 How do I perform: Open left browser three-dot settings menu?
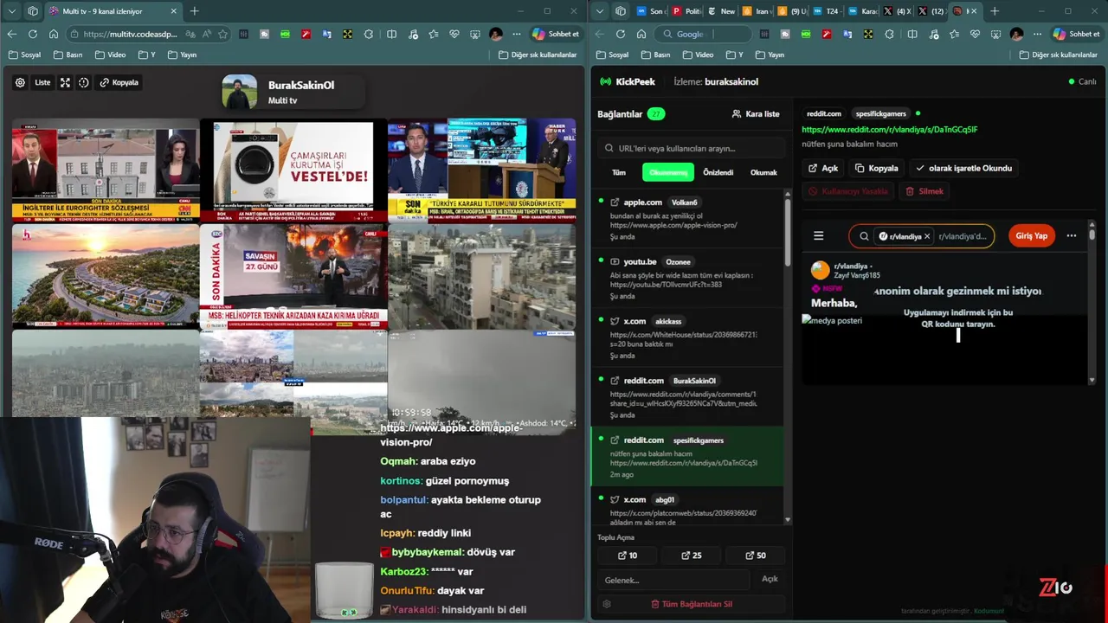click(517, 34)
